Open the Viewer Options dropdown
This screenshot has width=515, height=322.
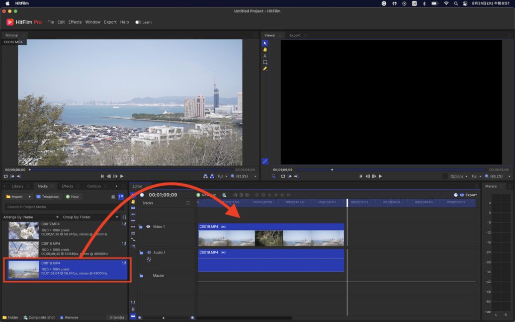click(459, 177)
